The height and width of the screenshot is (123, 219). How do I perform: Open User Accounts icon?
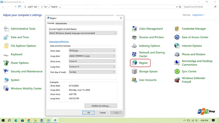[134, 80]
